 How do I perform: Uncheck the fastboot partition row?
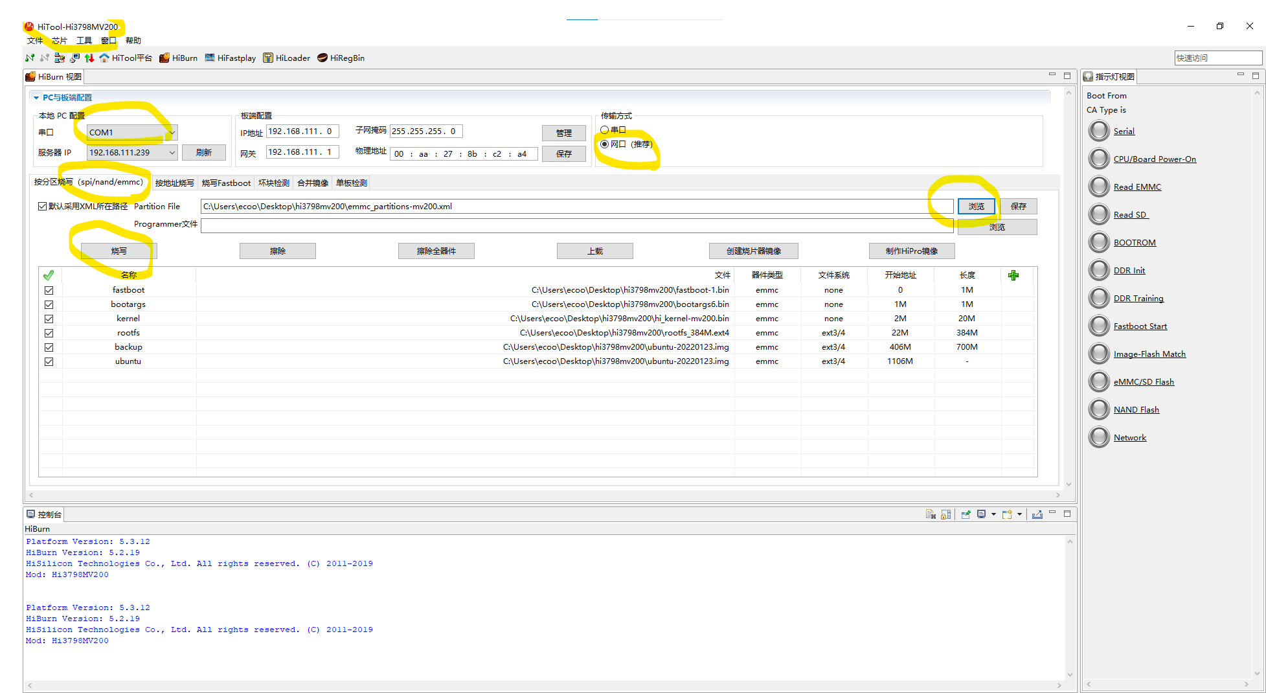pos(49,290)
